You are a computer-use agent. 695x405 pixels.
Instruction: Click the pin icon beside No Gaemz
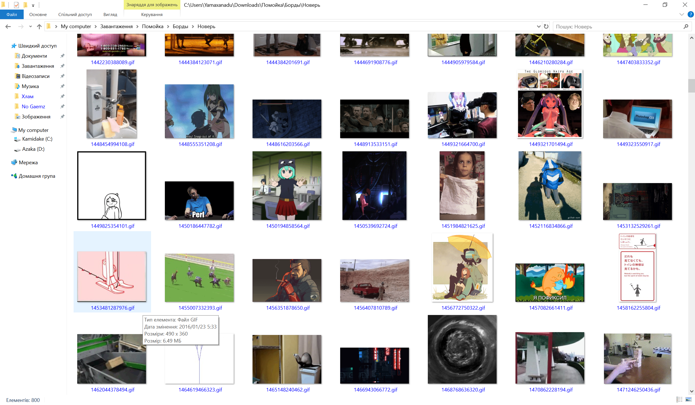point(62,106)
